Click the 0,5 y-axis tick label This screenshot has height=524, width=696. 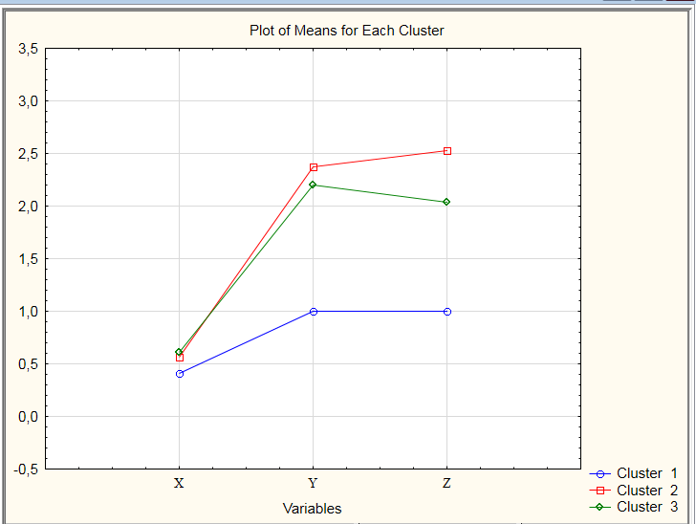point(28,364)
